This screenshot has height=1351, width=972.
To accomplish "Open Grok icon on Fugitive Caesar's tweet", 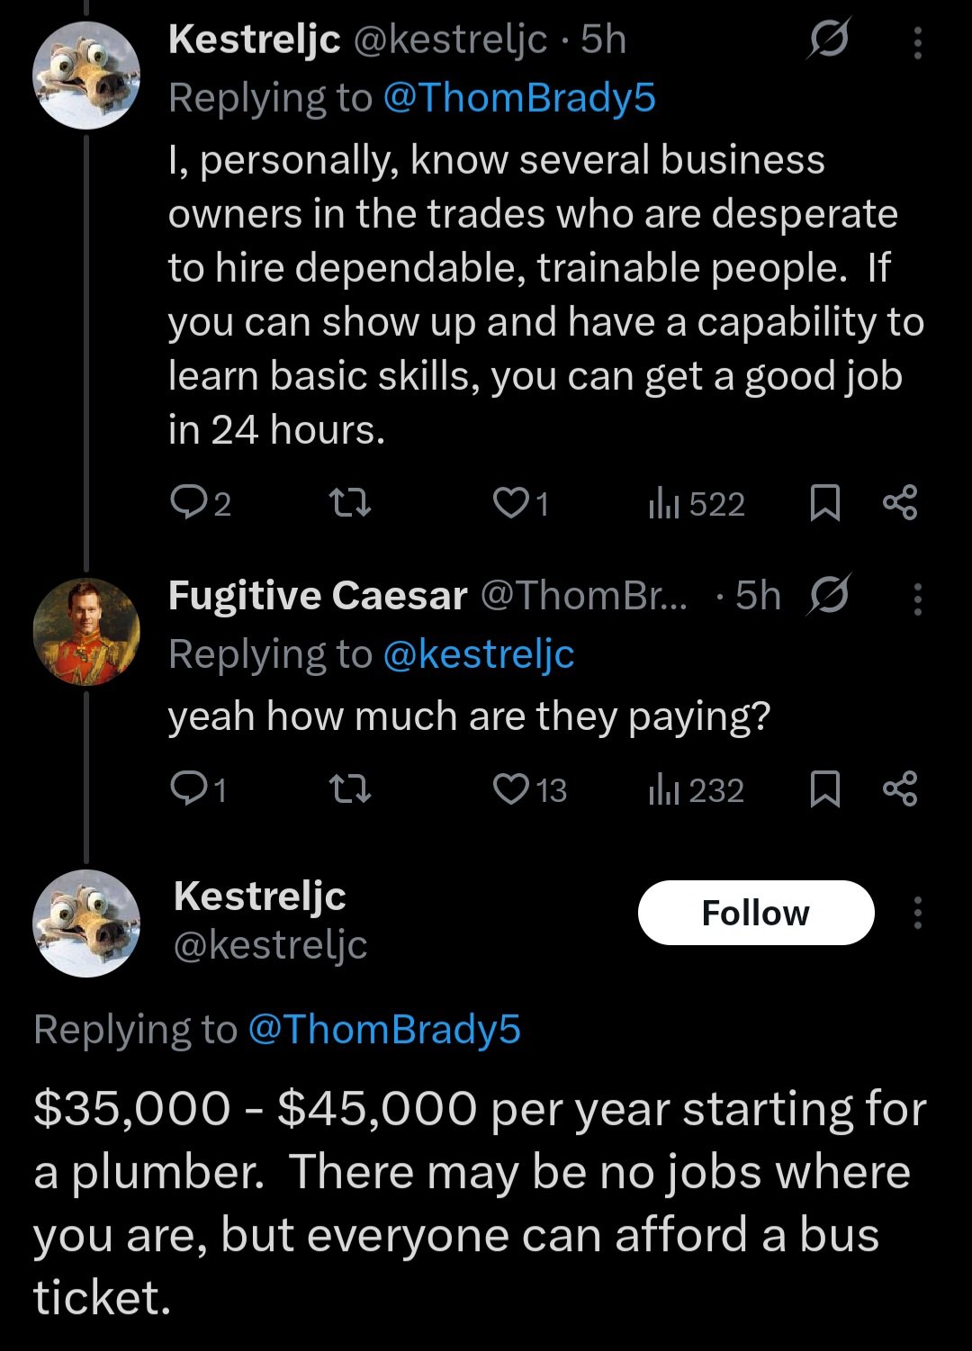I will (829, 594).
